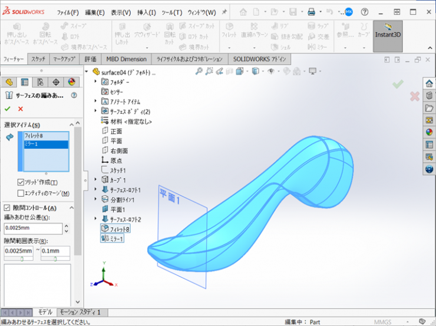Click the help question mark beside surface knit title
The image size is (436, 326).
pos(74,95)
